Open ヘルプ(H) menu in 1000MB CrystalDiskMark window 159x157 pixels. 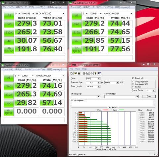(x=40, y=7)
